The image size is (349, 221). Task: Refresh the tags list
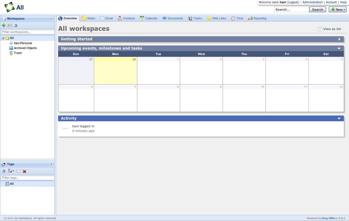[x=4, y=171]
